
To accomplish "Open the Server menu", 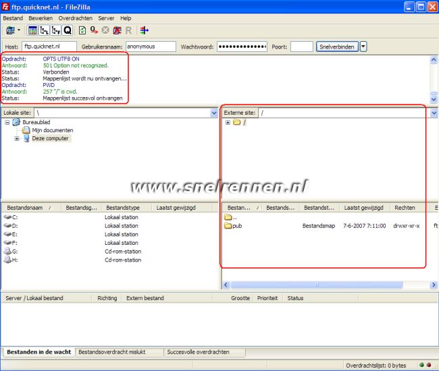I will coord(106,18).
